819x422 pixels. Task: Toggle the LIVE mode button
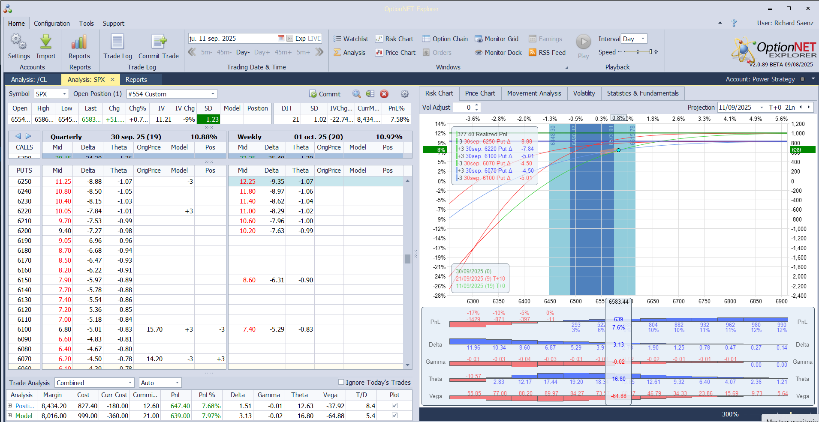pos(314,39)
